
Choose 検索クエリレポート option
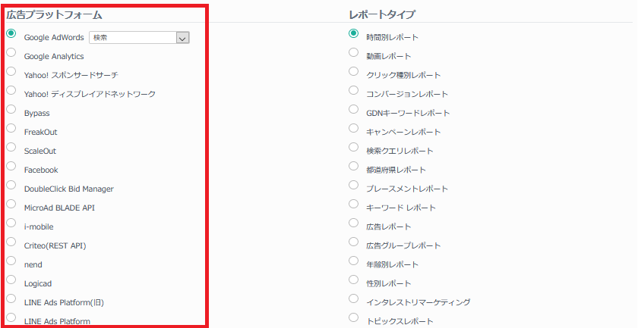point(354,146)
